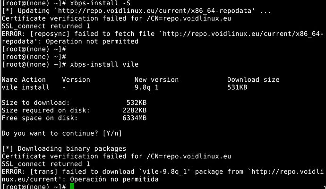Click the 'Operación no permitida' error text
Image resolution: width=326 pixels, height=189 pixels.
114,179
